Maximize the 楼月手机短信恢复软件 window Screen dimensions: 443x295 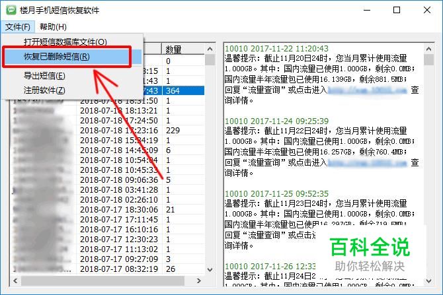(x=397, y=10)
